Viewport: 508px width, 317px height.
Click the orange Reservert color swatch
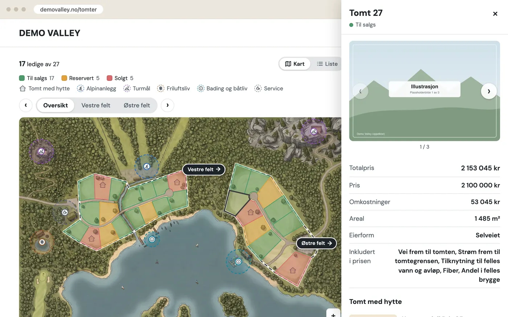click(64, 78)
